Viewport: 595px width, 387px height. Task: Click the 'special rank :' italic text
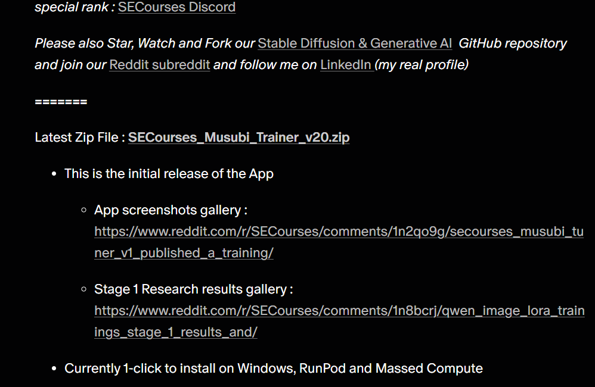coord(74,7)
